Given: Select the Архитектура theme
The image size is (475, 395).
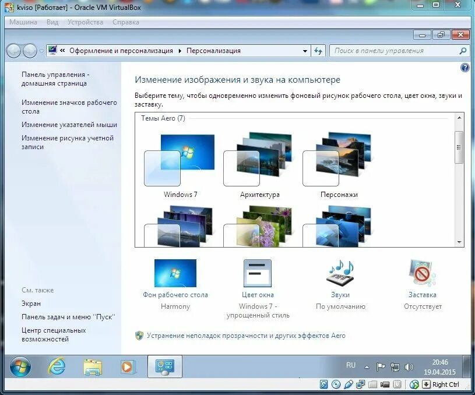Looking at the screenshot, I should tap(259, 165).
